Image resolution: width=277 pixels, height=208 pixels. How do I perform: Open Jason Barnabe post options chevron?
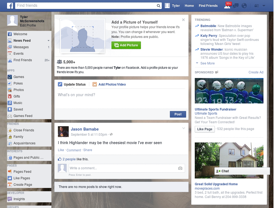(x=184, y=128)
